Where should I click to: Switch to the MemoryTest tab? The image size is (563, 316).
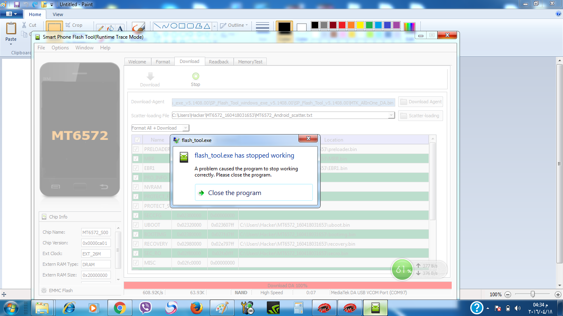(250, 62)
